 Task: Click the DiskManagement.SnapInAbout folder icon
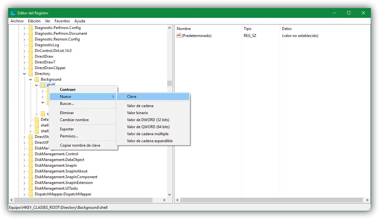coord(31,171)
